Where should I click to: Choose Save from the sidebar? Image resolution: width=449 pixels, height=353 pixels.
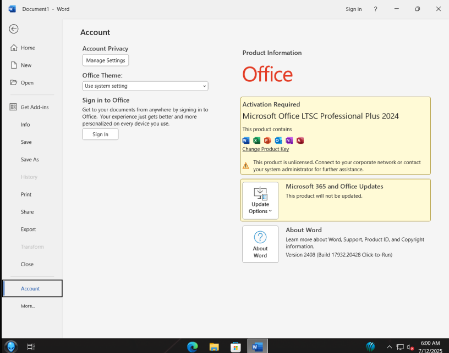(x=26, y=142)
